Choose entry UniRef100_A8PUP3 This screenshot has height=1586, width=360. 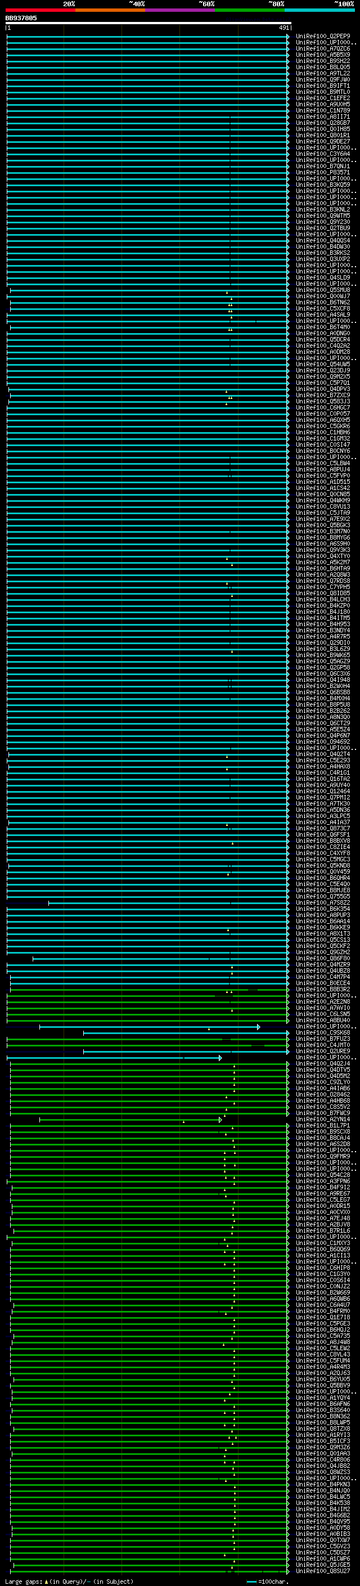point(322,915)
